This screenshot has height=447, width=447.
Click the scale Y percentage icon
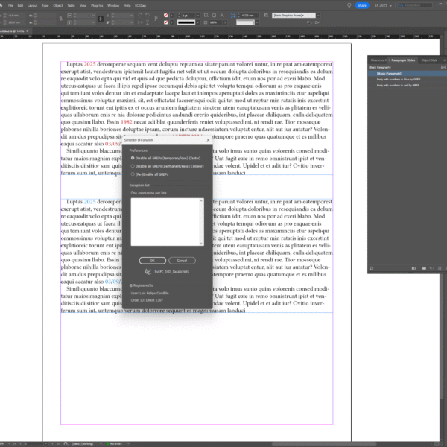(69, 22)
